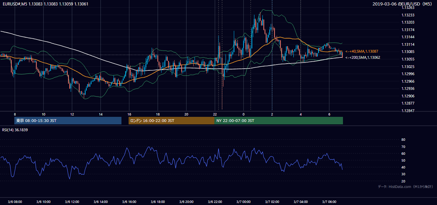Click price axis label 1.13085
Image resolution: width=437 pixels, height=205 pixels.
(408, 52)
